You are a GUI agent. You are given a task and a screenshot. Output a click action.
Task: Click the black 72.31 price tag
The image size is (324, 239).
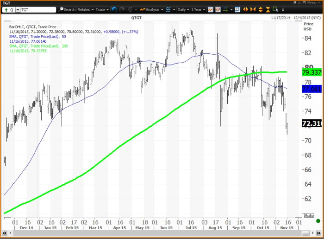[312, 123]
